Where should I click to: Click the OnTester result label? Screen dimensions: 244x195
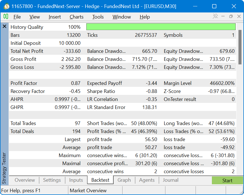point(180,99)
